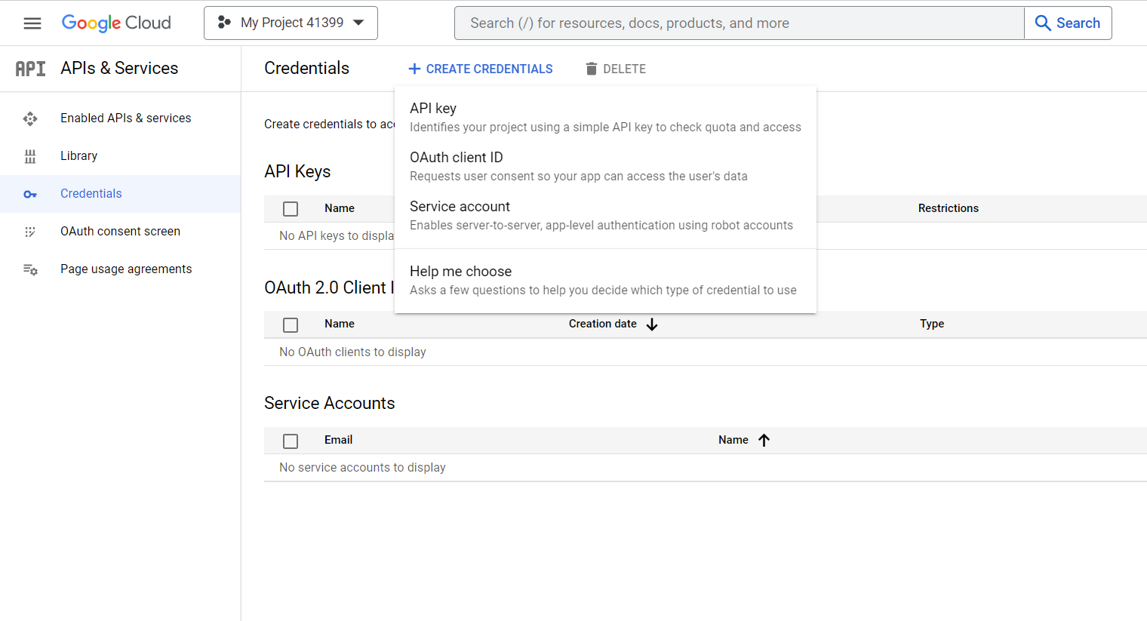Click the API Keys section heading
This screenshot has height=621, width=1147.
tap(297, 171)
